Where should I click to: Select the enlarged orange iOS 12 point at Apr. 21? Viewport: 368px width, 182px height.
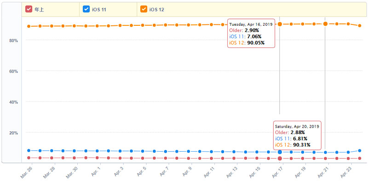(x=325, y=24)
